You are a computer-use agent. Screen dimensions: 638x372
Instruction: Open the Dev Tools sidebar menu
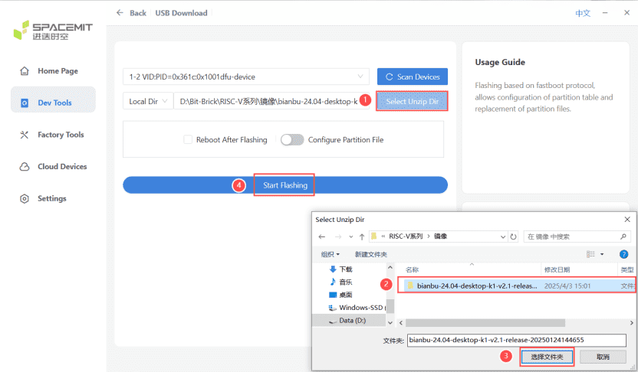(x=53, y=103)
